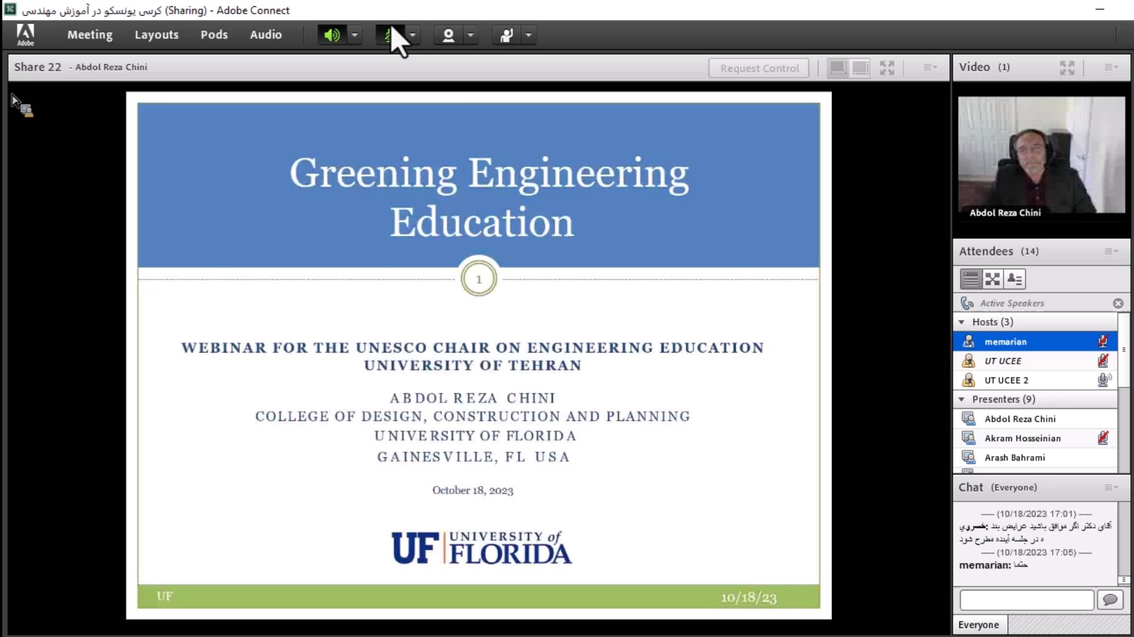Click the host icon beside UT UCEE
The image size is (1134, 637).
click(x=968, y=361)
